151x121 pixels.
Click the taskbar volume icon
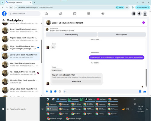pos(135,99)
